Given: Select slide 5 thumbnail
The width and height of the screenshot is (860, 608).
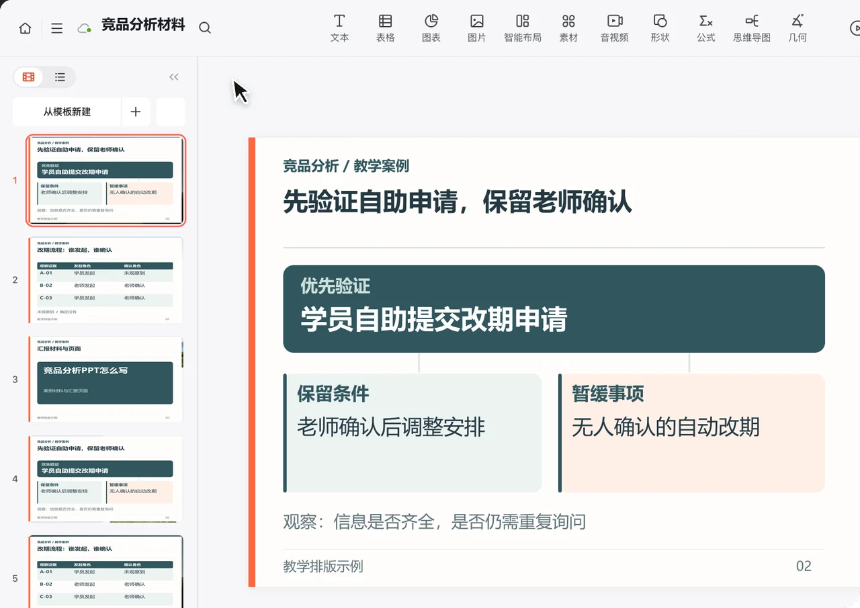Looking at the screenshot, I should 105,572.
